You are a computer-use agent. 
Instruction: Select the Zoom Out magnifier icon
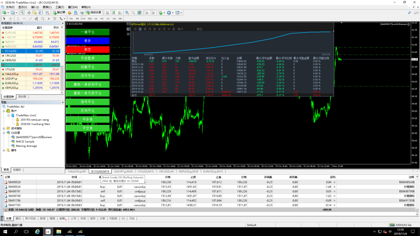(133, 13)
